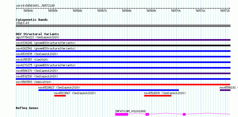Select the blue nsv6529617 variant bar

(109, 90)
